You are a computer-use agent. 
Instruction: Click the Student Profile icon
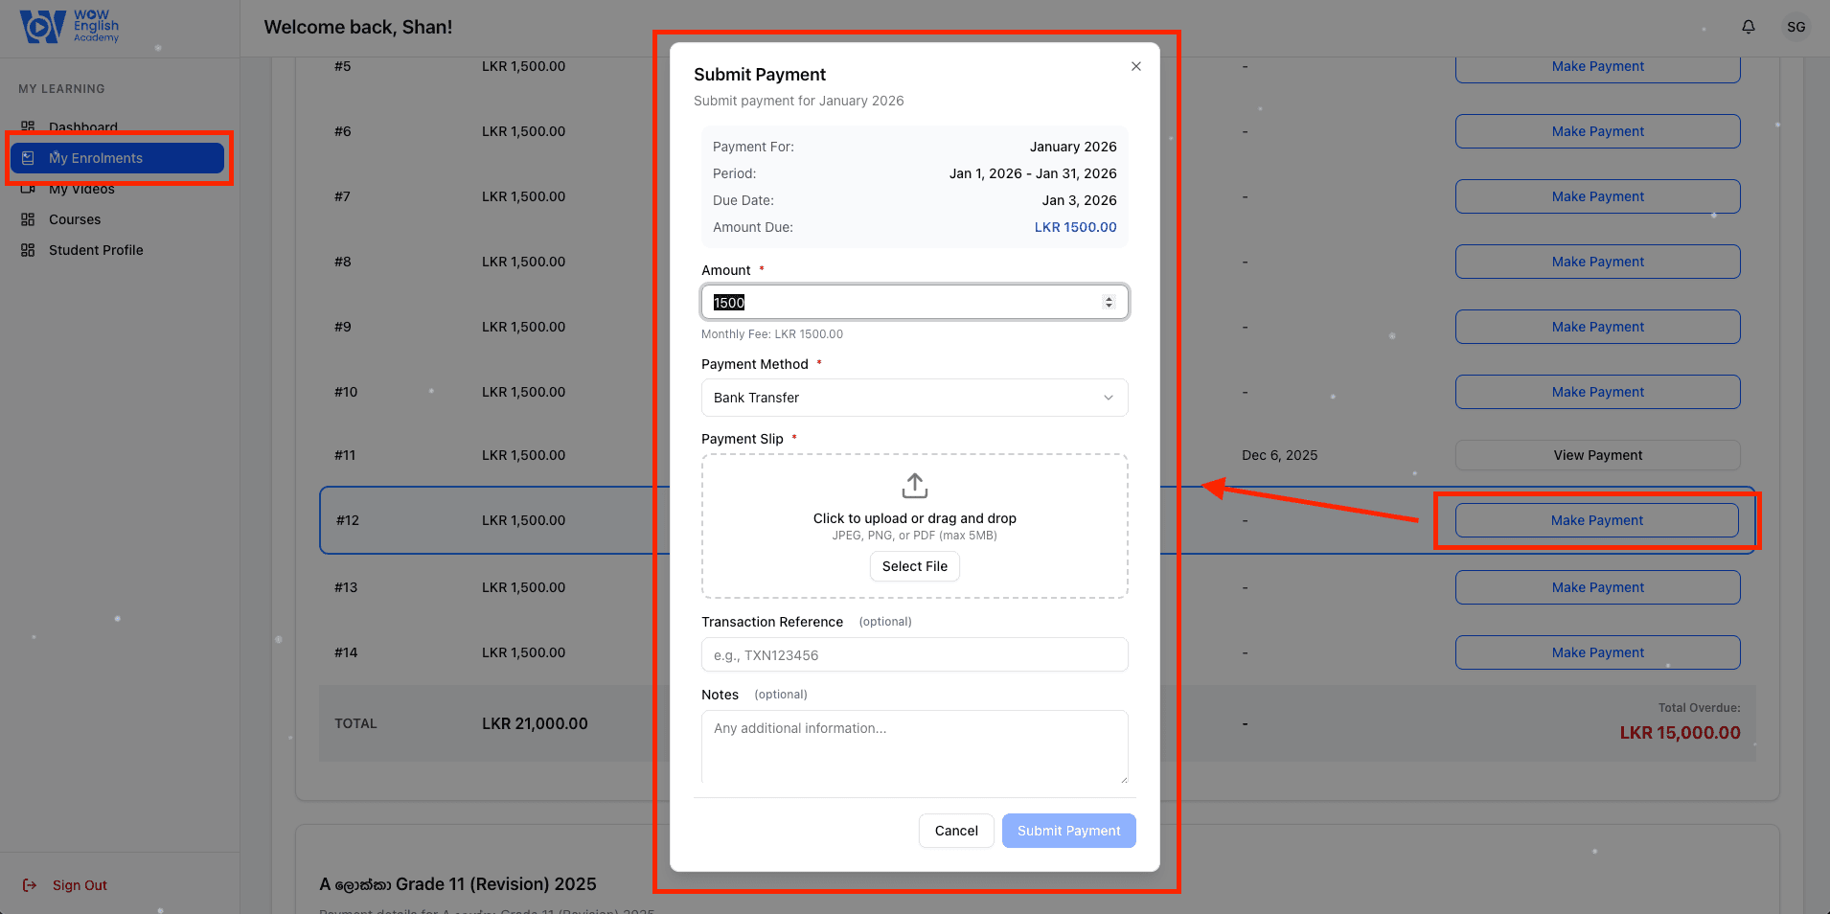pos(28,250)
